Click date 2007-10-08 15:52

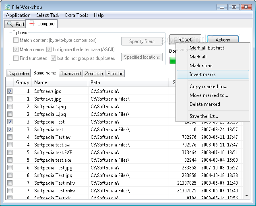click(219, 168)
